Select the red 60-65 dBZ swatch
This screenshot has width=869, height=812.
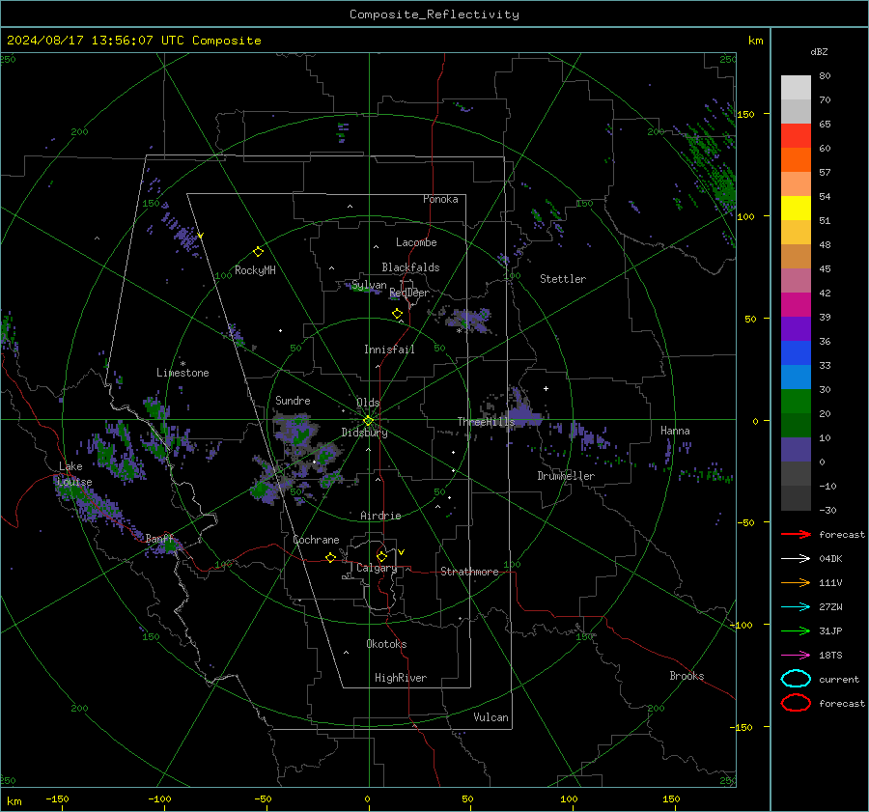click(x=796, y=136)
